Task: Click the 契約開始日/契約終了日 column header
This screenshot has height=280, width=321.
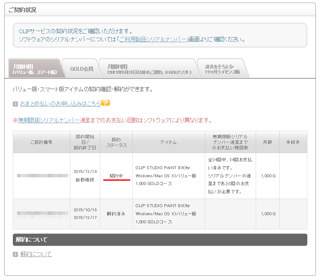Action: (85, 142)
